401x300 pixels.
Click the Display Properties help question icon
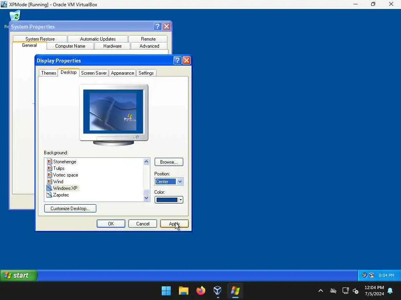coord(177,61)
